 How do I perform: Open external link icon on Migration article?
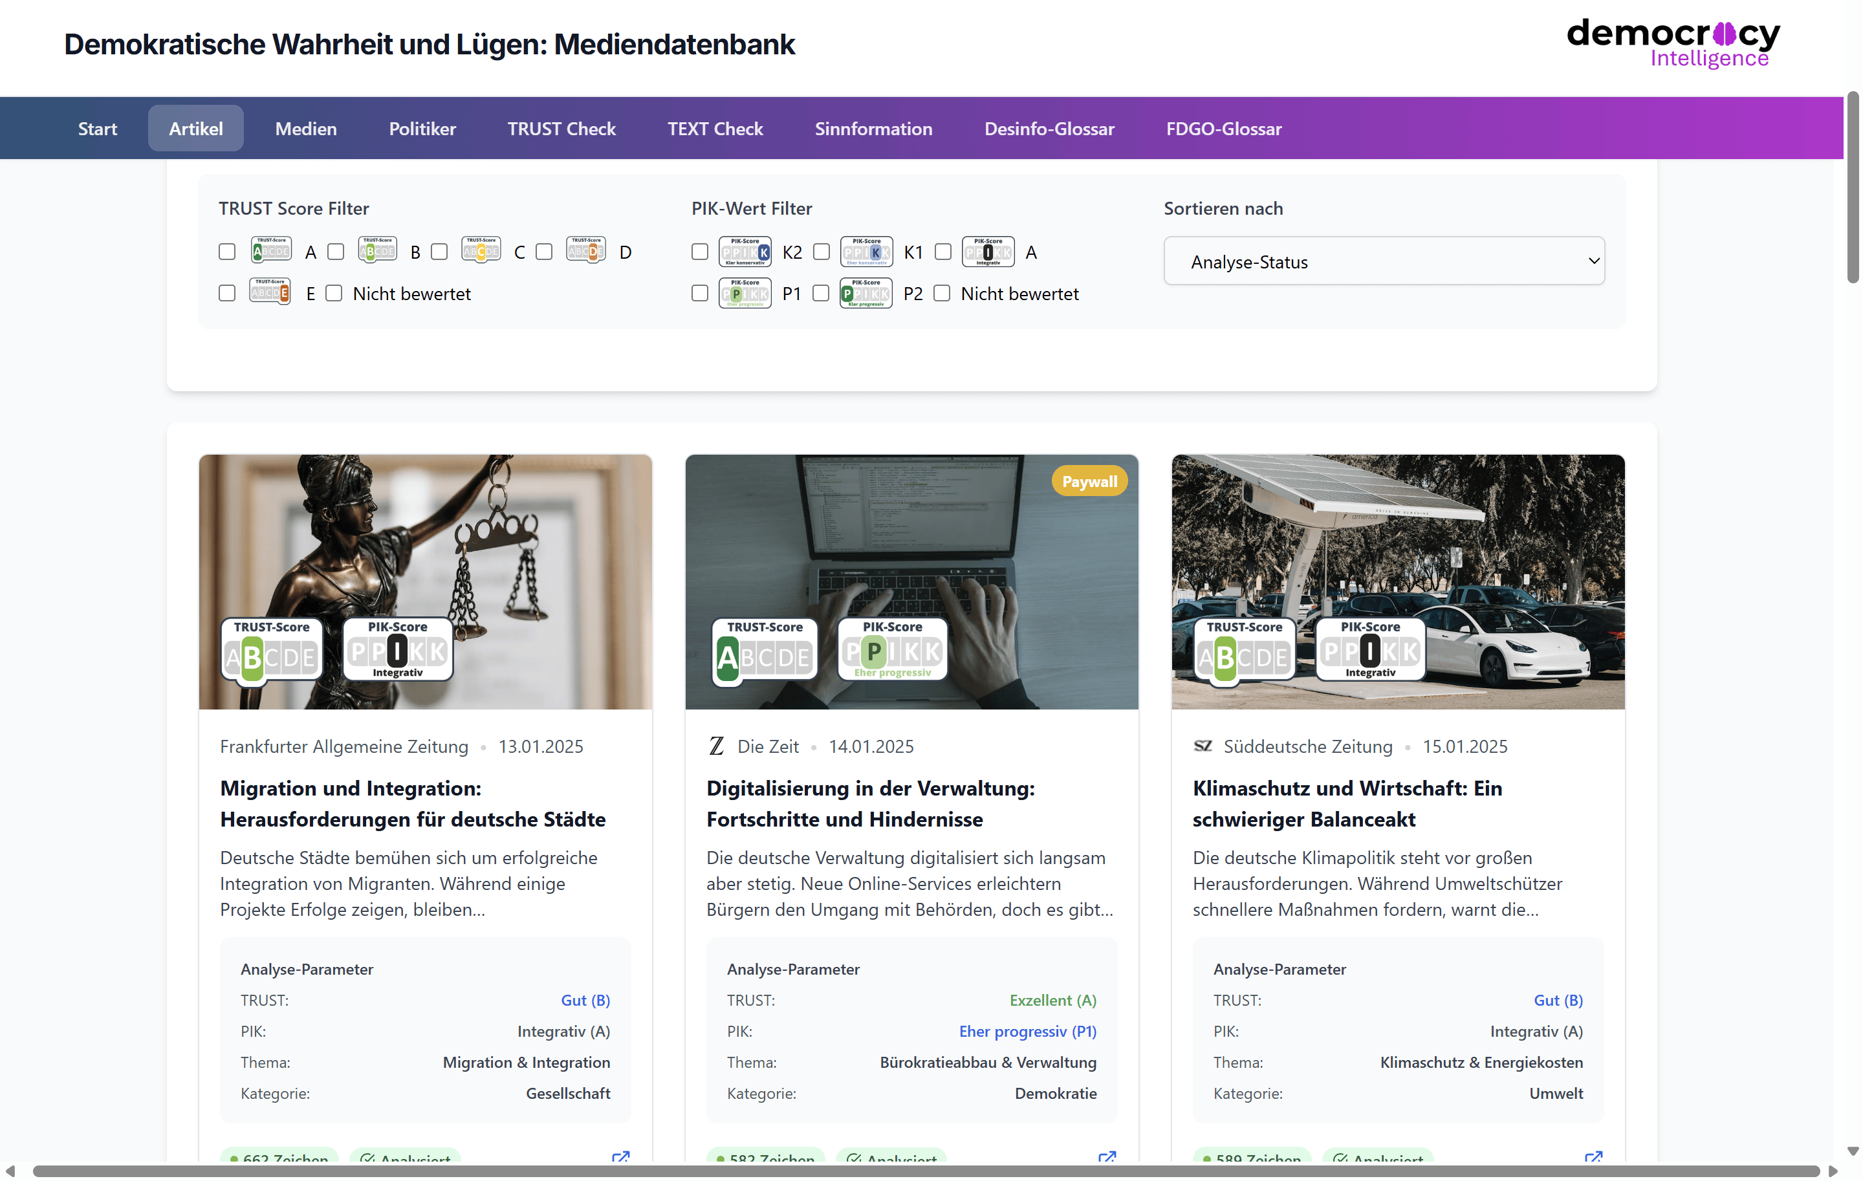(x=620, y=1157)
